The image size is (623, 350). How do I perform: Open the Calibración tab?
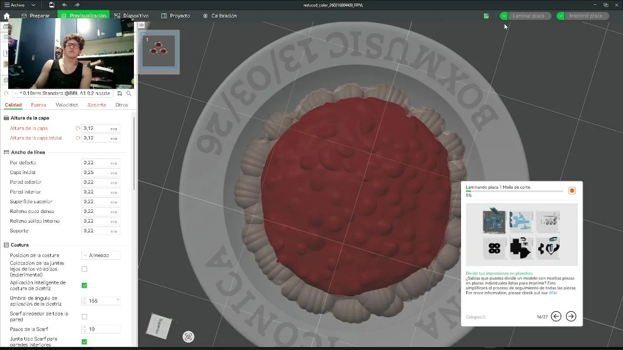(x=220, y=16)
